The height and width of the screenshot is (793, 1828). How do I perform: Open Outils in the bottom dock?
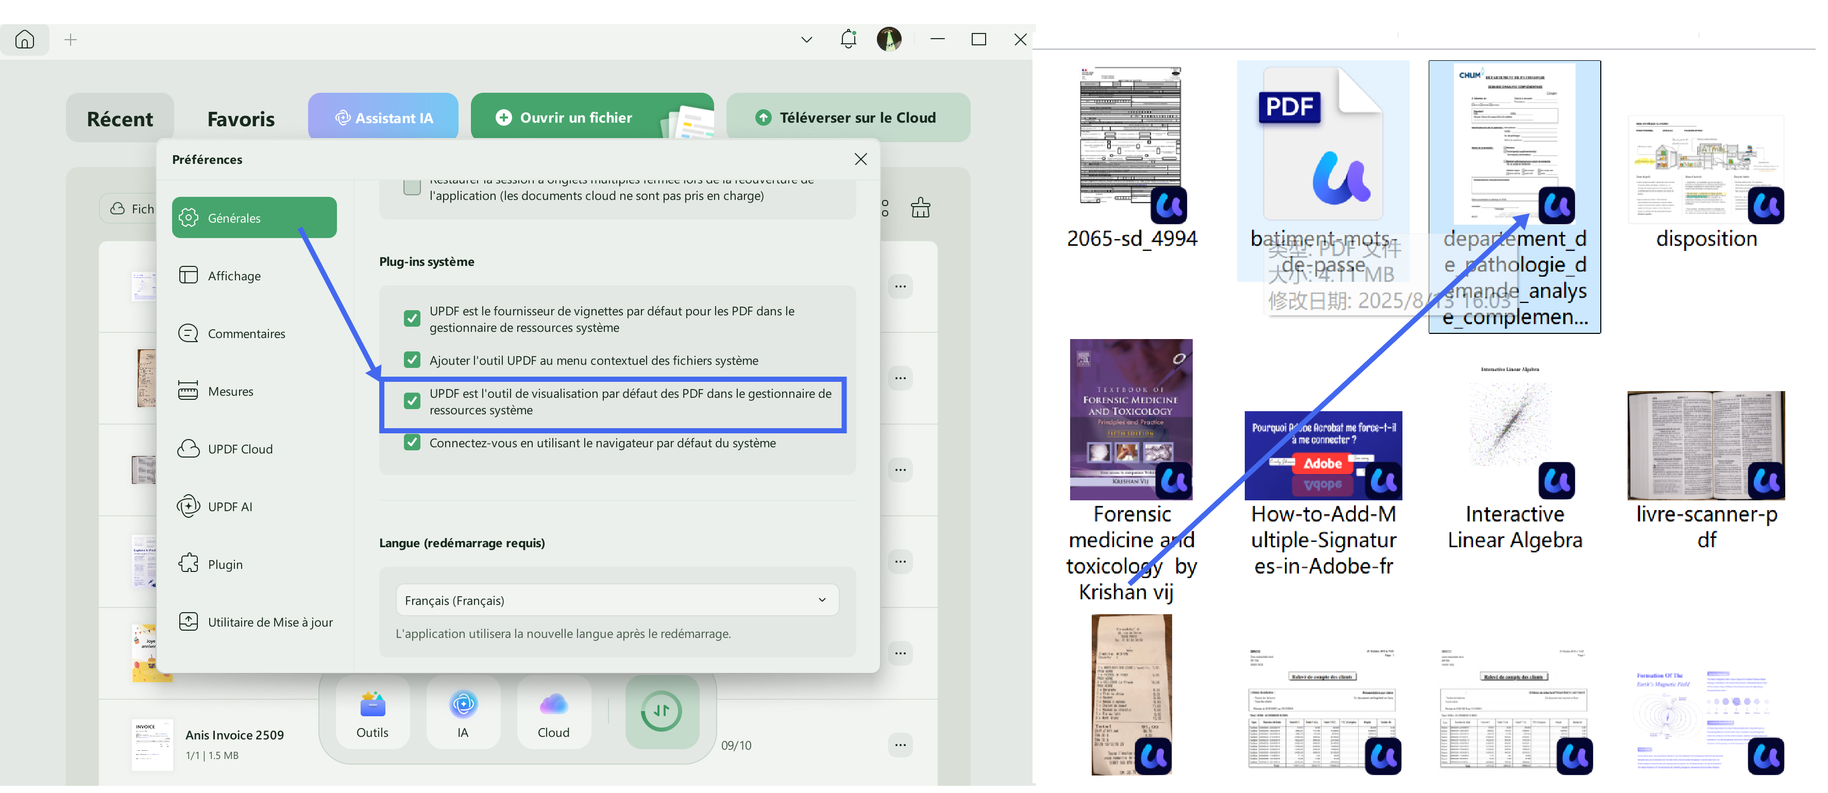(373, 713)
